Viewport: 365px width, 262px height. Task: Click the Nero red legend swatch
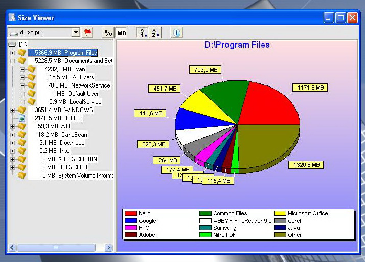coord(131,213)
